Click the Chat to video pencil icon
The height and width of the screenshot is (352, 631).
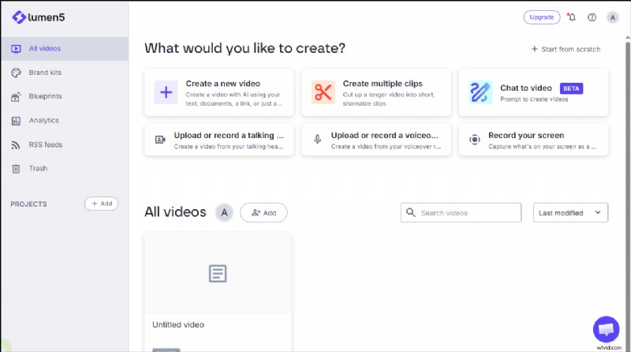pyautogui.click(x=480, y=92)
